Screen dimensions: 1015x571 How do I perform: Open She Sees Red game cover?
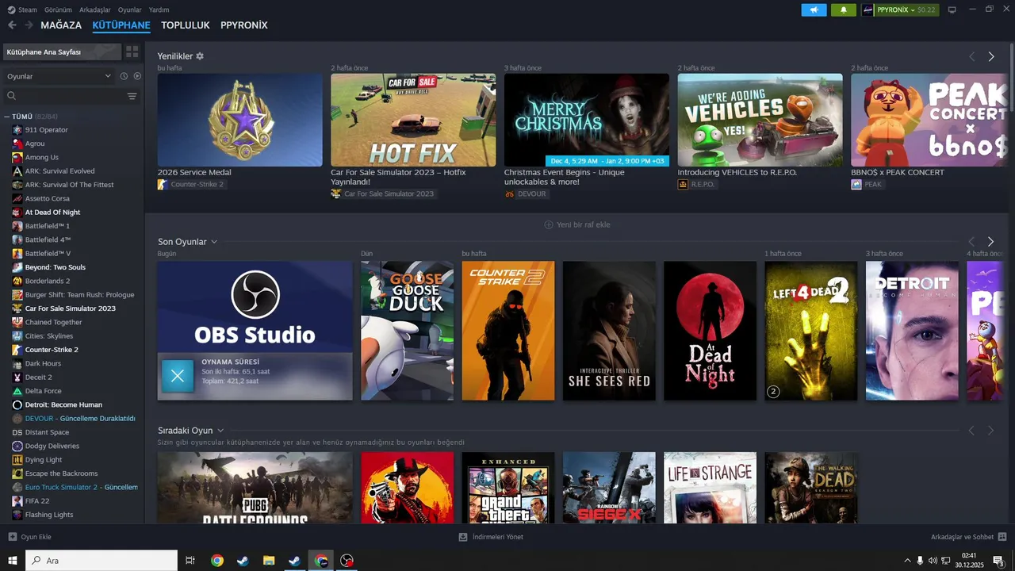coord(609,331)
